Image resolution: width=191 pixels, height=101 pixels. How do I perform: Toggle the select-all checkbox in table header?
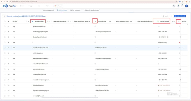(x=5, y=21)
